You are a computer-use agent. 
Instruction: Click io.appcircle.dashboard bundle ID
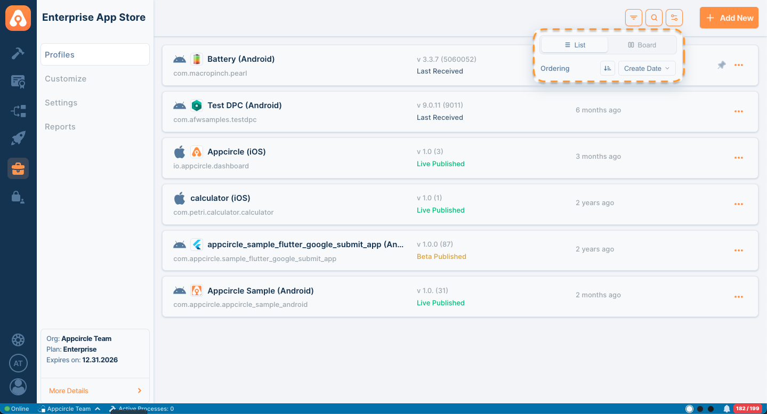coord(211,166)
